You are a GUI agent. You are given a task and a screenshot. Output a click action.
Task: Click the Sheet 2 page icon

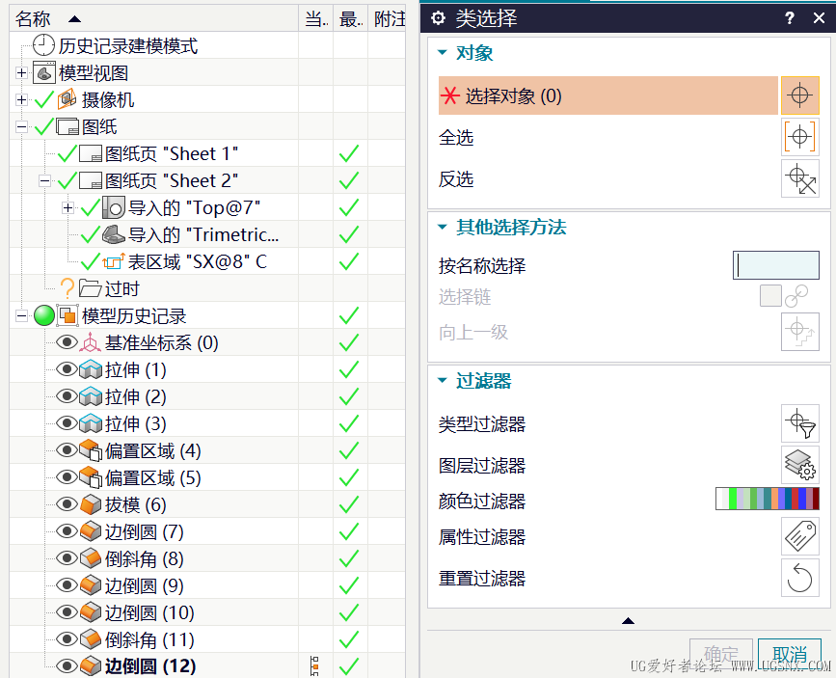click(91, 181)
